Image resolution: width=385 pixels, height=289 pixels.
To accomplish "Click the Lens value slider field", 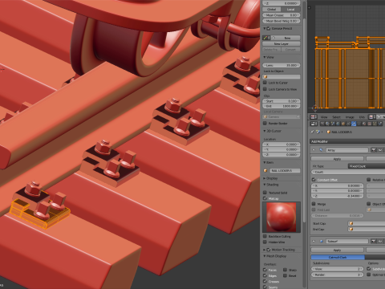I will point(282,65).
